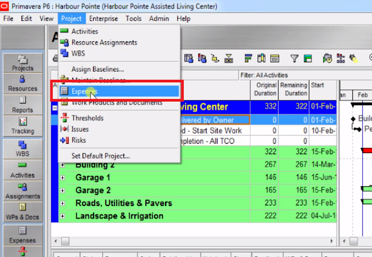Expand the Garage 2 group row

(63, 190)
